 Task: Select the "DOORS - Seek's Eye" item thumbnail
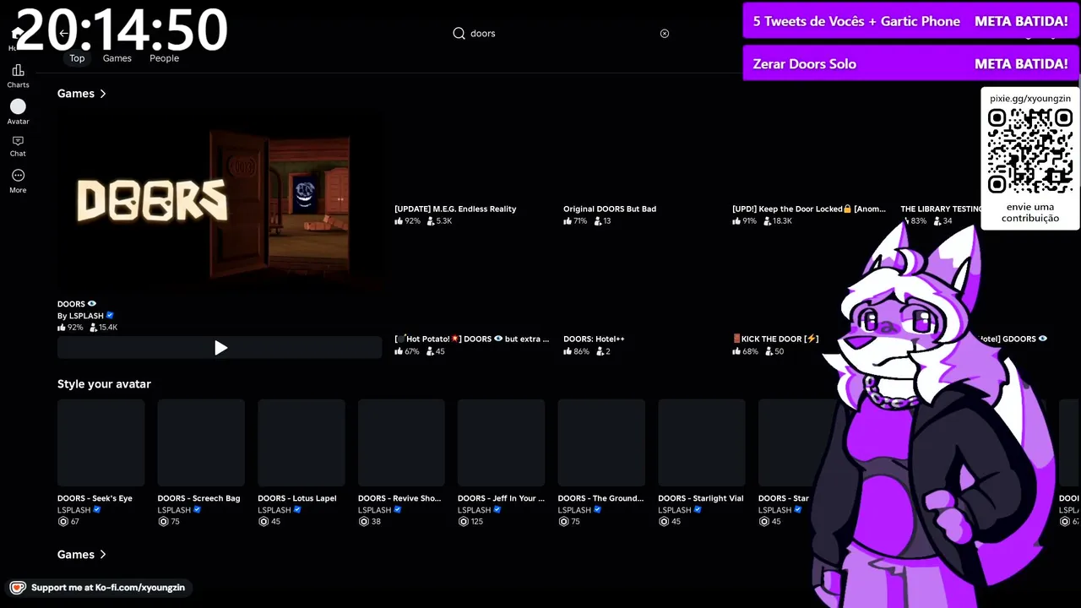coord(101,443)
